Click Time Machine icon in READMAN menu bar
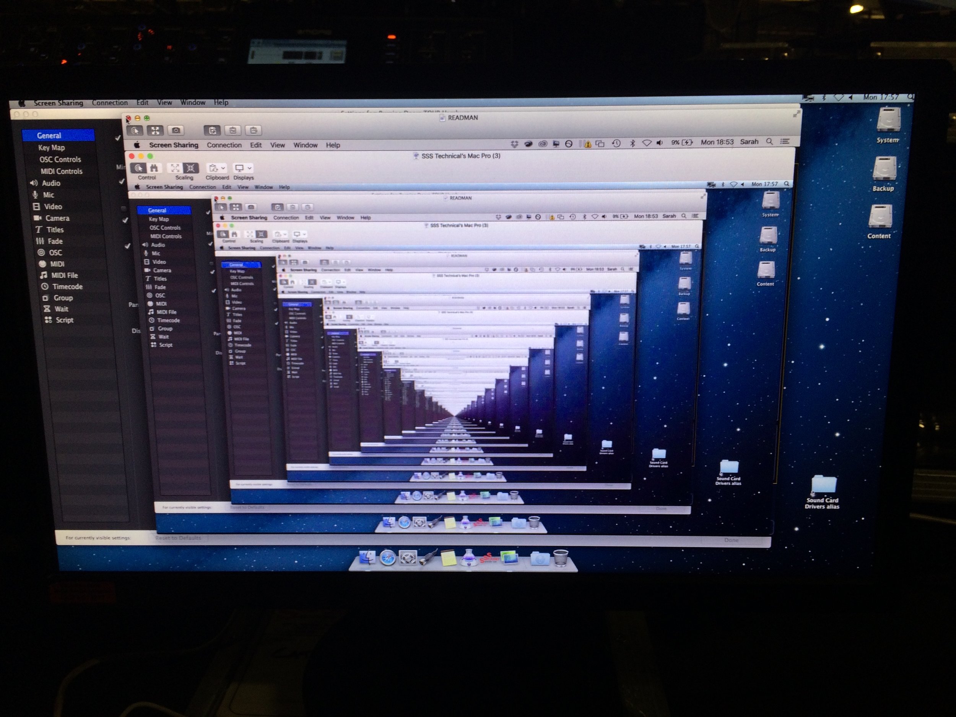Viewport: 956px width, 717px height. pyautogui.click(x=617, y=143)
